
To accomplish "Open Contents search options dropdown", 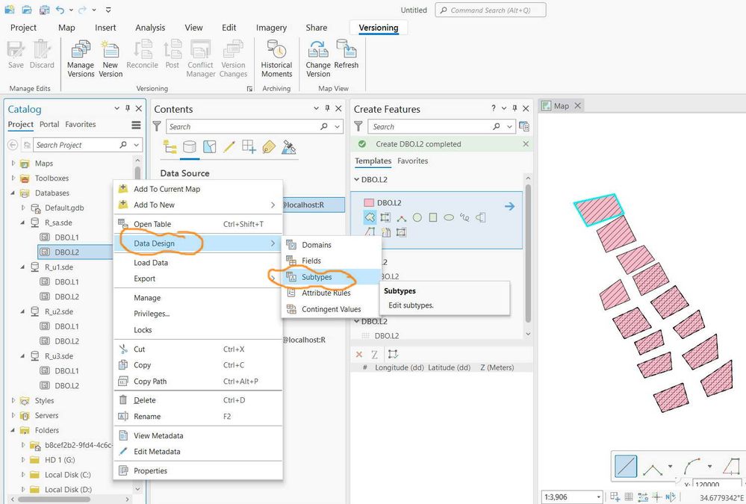I will coord(338,127).
